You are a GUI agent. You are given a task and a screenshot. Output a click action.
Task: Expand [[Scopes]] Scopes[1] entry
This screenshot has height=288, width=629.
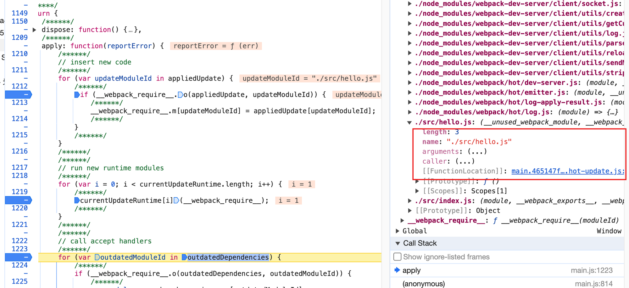pos(417,191)
